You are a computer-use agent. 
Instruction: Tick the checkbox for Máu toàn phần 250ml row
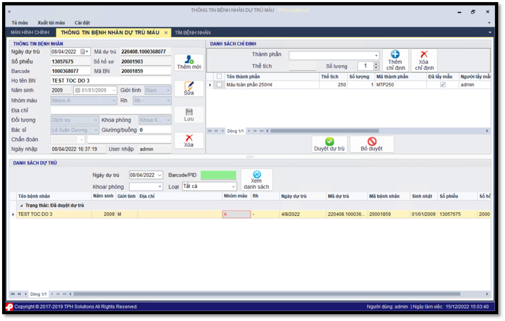tap(219, 85)
